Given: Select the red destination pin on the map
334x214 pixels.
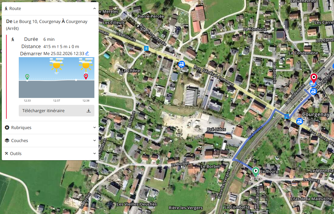Looking at the screenshot, I should click(314, 78).
